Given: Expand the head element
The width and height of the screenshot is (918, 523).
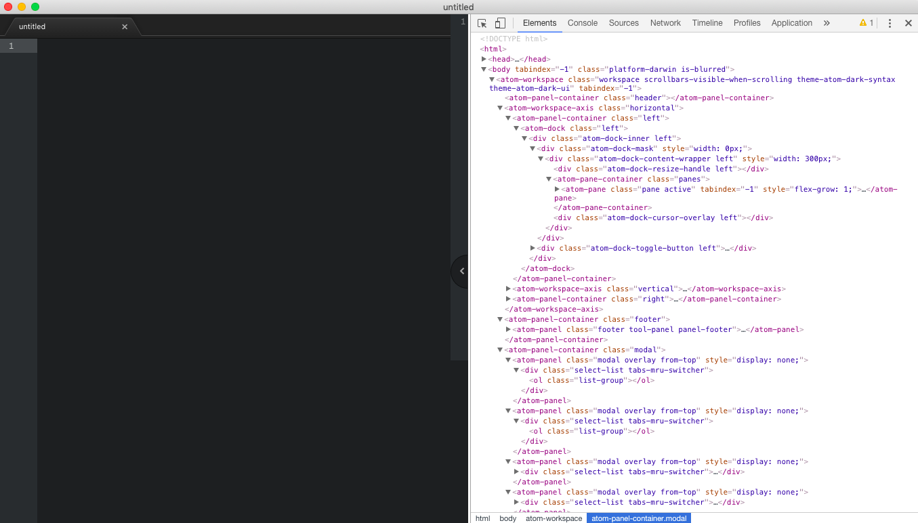Looking at the screenshot, I should point(484,59).
